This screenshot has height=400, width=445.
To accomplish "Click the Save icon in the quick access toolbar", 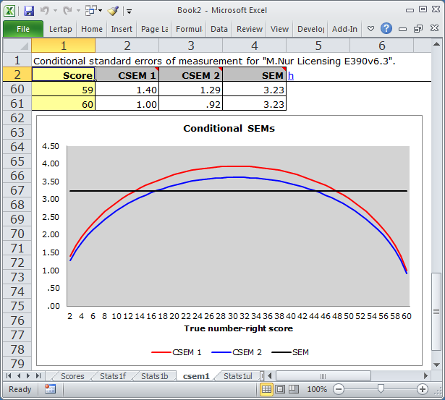I will click(x=29, y=11).
